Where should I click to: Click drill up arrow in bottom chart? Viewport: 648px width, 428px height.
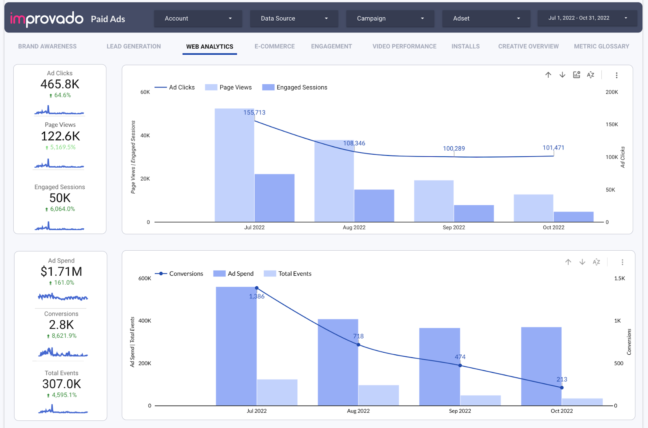[568, 262]
